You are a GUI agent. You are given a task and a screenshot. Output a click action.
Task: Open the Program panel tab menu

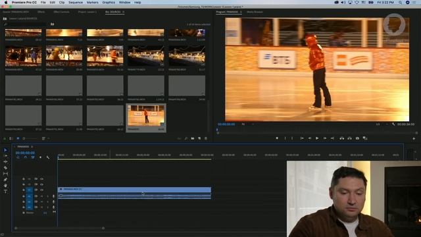(241, 12)
